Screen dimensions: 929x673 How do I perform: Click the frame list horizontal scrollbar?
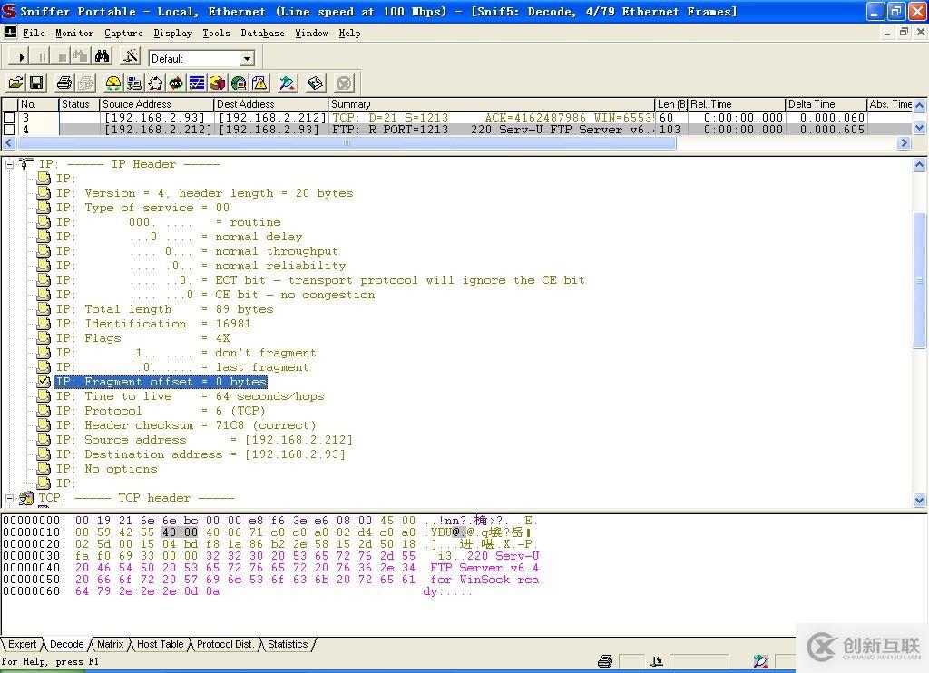pos(454,142)
